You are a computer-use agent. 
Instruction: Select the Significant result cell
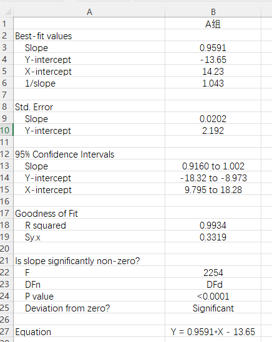click(213, 308)
